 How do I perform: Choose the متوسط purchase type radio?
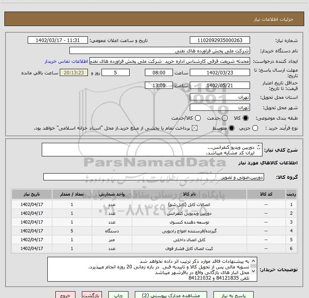click(x=232, y=128)
